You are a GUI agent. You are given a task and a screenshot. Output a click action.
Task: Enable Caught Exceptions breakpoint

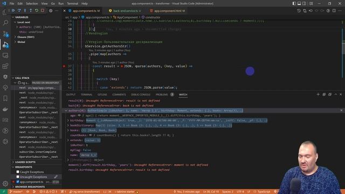tap(18, 172)
